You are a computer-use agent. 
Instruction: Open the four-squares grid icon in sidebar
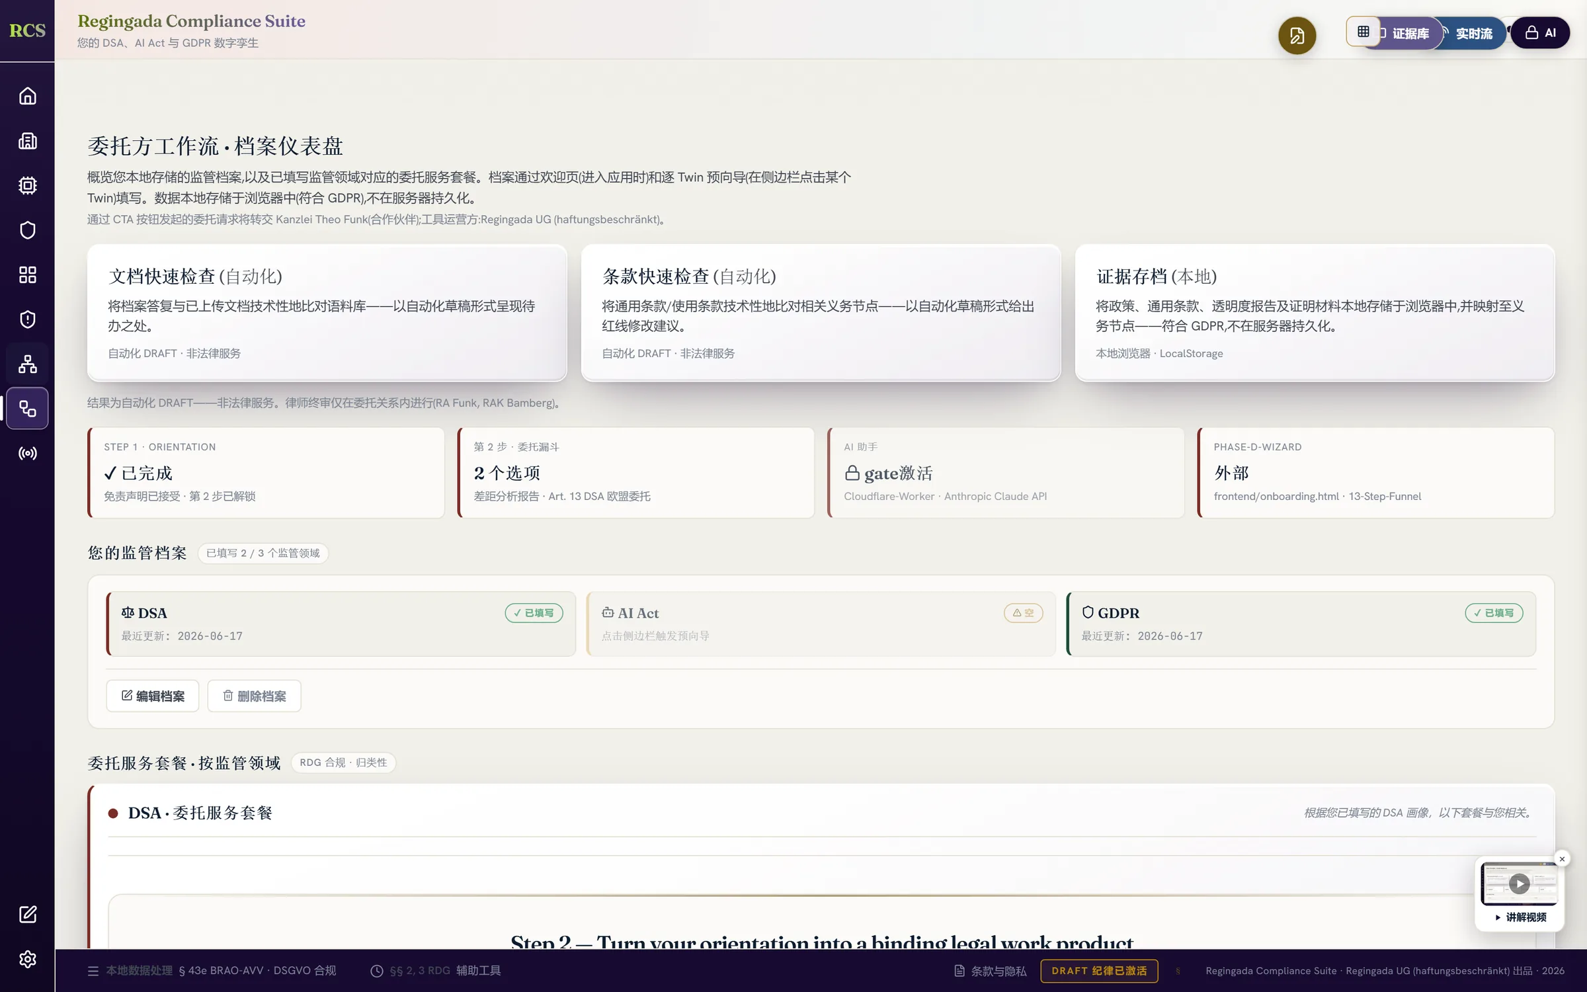(27, 274)
